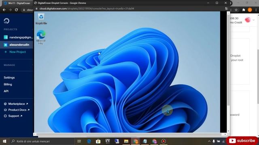
Task: Click the taskbar search box
Action: coord(42,141)
